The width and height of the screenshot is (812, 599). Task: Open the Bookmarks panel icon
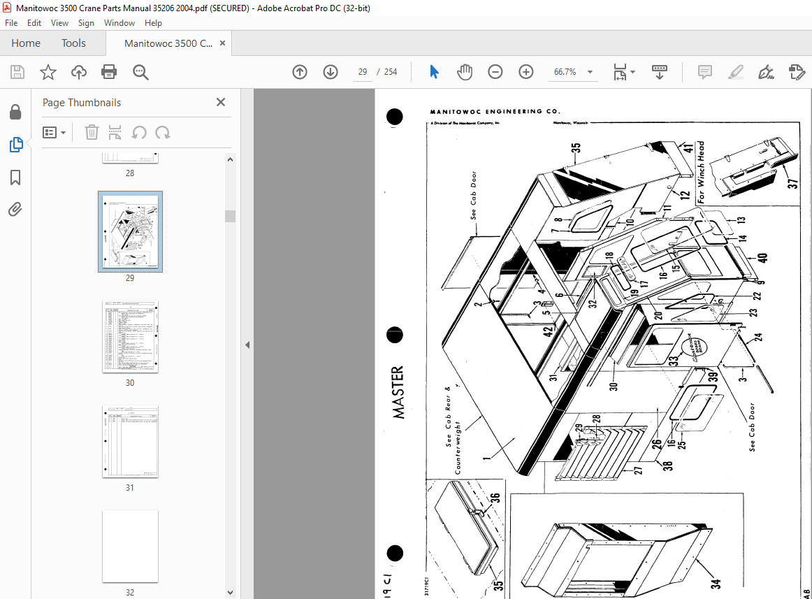tap(15, 178)
